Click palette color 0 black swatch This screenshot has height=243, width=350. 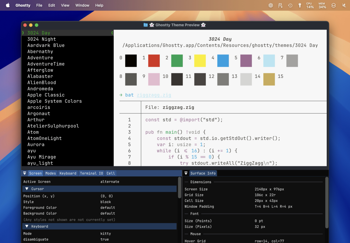pos(131,61)
